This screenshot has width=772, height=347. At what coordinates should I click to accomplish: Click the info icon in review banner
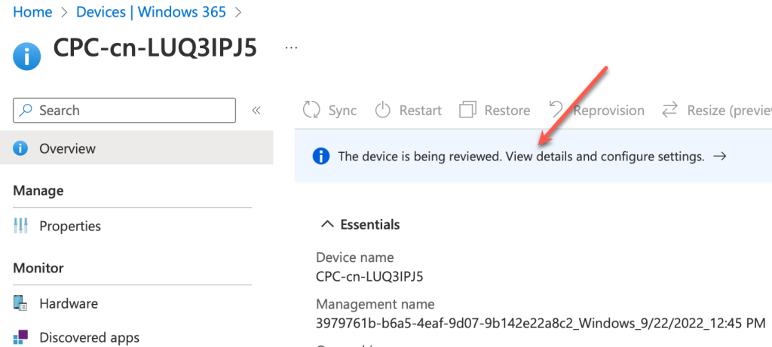point(320,157)
